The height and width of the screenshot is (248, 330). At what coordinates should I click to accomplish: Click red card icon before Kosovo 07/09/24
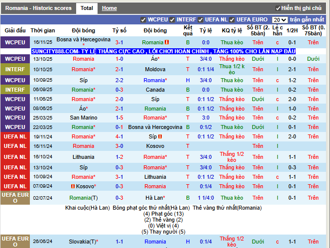73,186
